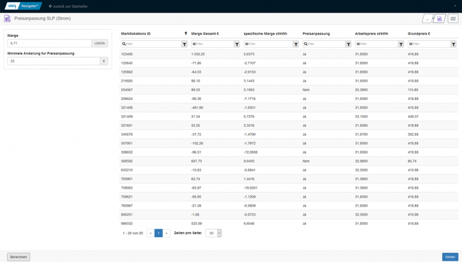462x262 pixels.
Task: Sort by Preisanpassung column header
Action: 316,34
